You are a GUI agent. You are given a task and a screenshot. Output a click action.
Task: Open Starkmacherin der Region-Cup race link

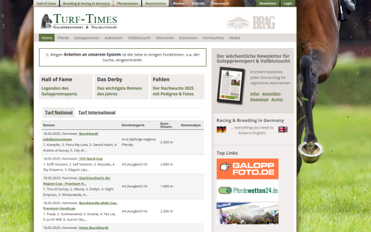pyautogui.click(x=77, y=181)
